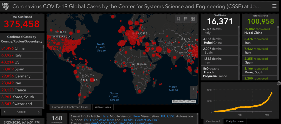This screenshot has height=124, width=281.
Task: Click the 860 deaths French Polynesia entry
Action: coord(219,72)
